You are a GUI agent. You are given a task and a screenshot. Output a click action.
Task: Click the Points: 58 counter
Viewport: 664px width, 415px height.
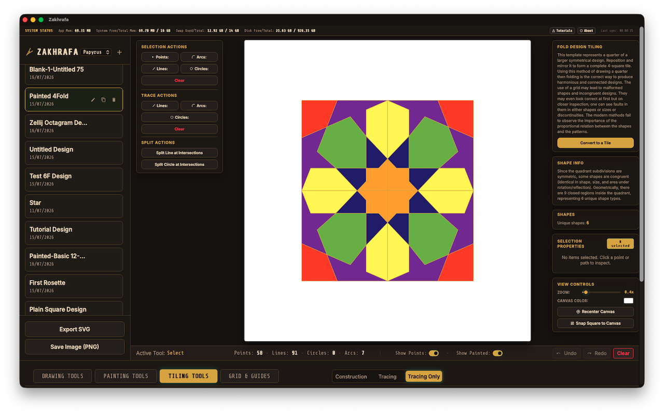click(248, 353)
